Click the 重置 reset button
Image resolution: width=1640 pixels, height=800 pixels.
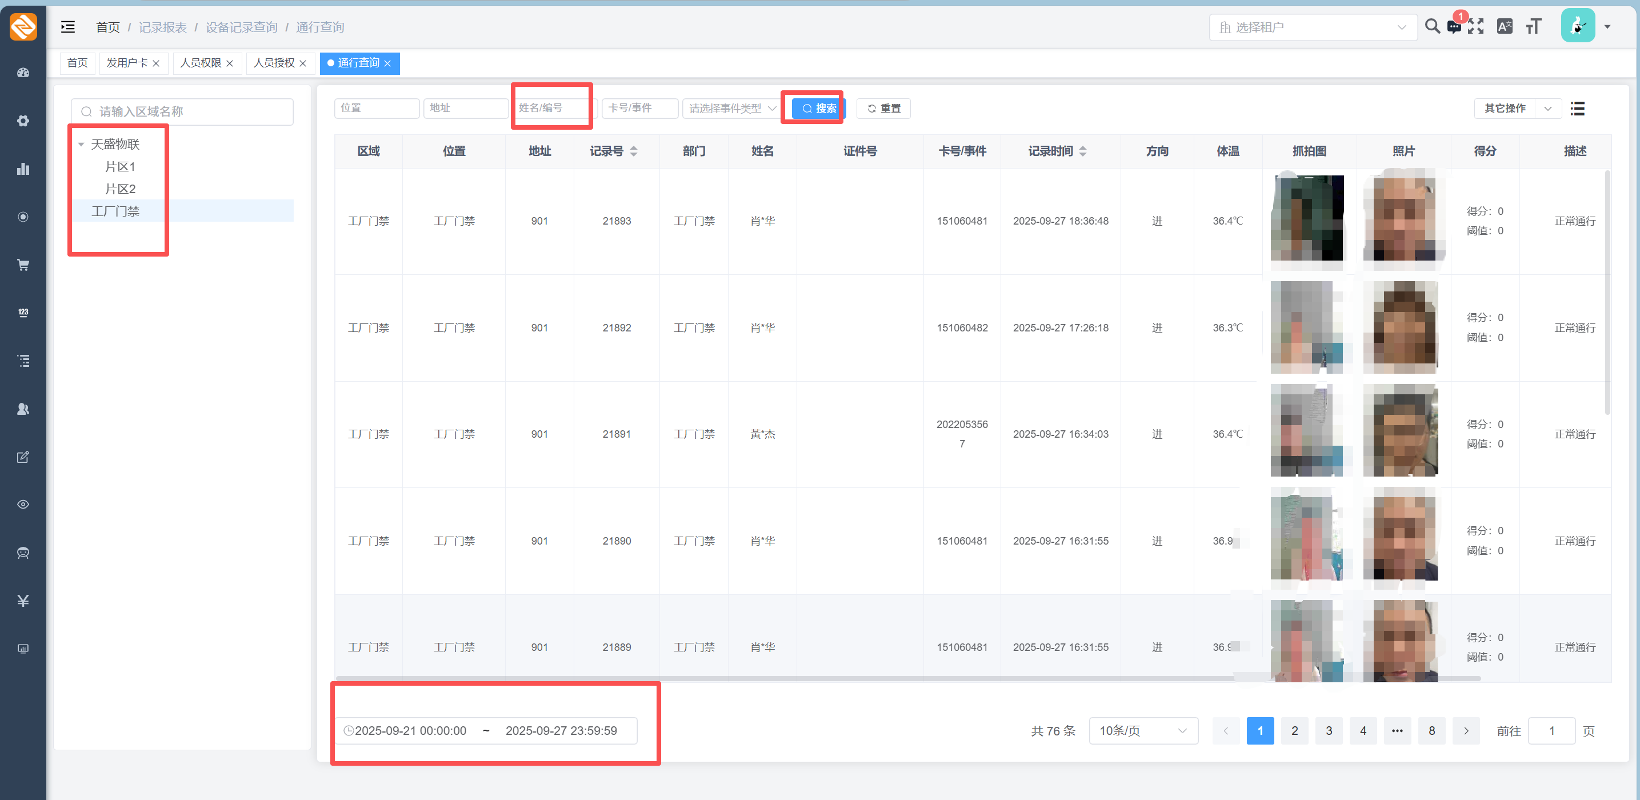tap(883, 108)
